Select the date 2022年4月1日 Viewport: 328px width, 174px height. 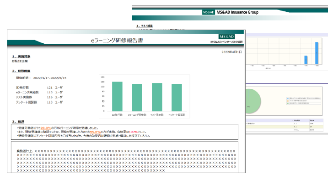point(231,52)
